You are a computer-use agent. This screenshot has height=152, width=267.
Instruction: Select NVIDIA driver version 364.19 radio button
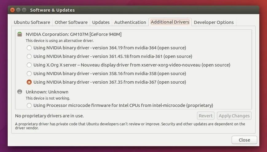[x=29, y=48]
